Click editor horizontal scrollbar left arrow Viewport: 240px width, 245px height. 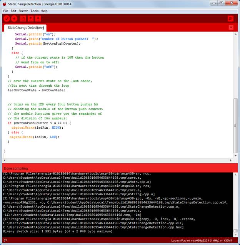4,160
